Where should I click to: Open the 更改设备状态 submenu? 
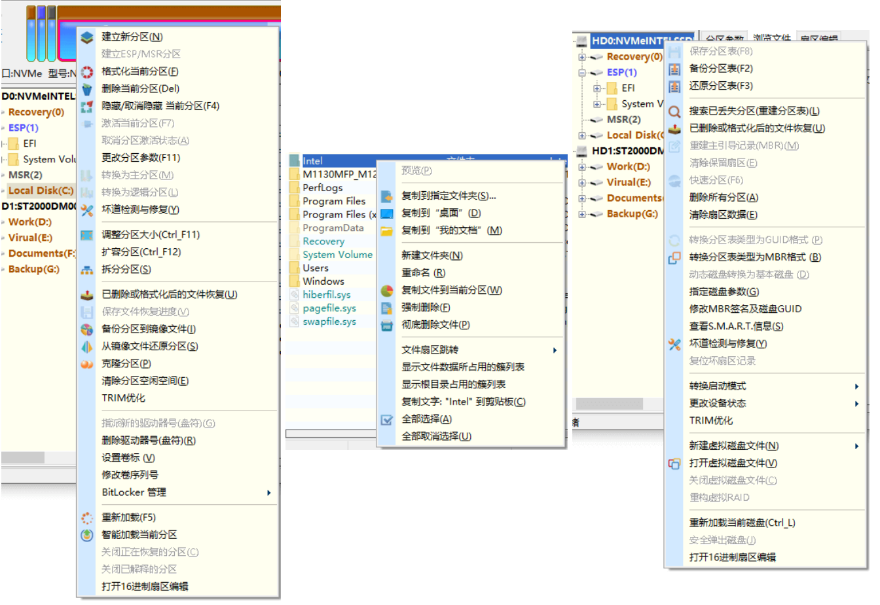click(x=857, y=404)
